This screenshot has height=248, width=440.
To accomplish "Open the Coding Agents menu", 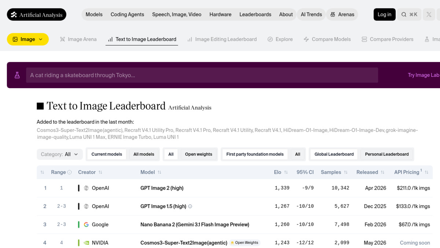I will point(127,15).
